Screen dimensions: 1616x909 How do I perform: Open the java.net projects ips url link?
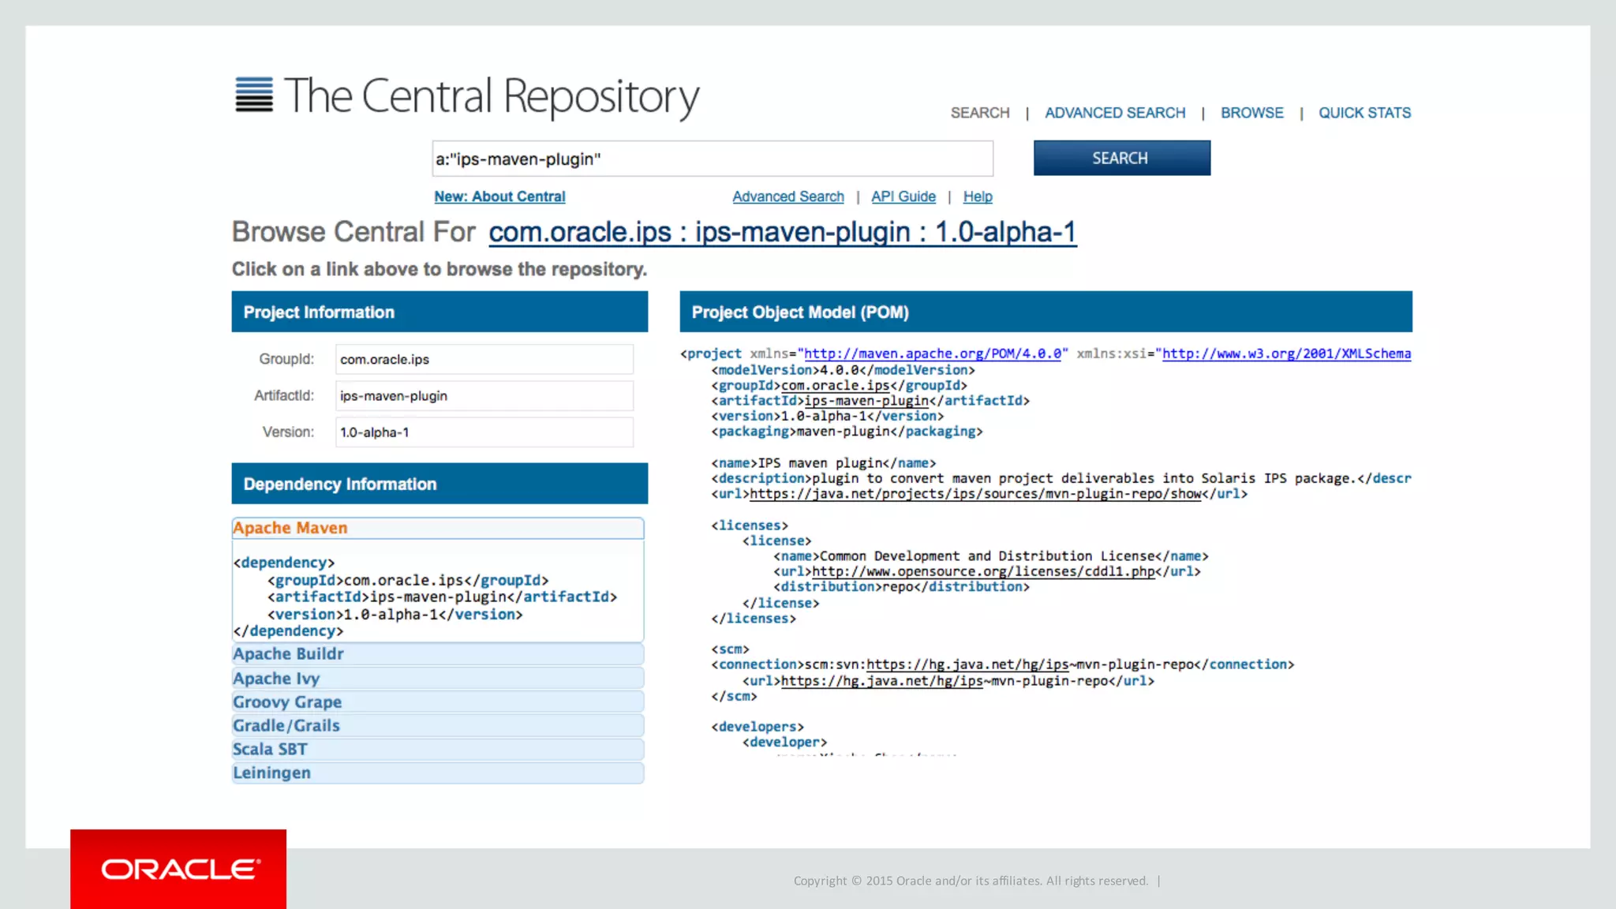tap(975, 494)
